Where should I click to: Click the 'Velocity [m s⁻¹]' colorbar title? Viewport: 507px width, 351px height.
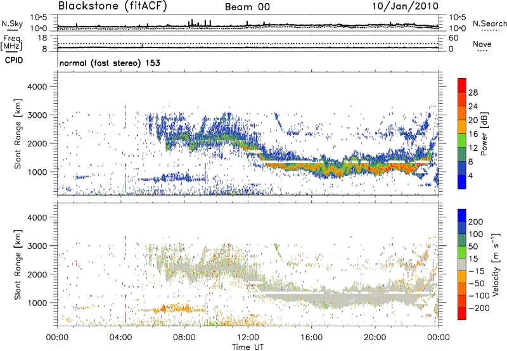(496, 264)
